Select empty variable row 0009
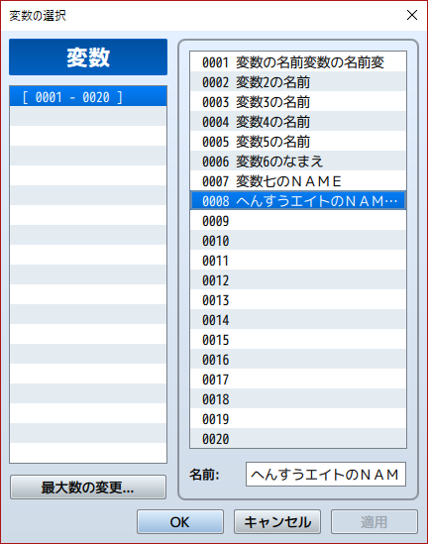428x544 pixels. click(x=298, y=220)
